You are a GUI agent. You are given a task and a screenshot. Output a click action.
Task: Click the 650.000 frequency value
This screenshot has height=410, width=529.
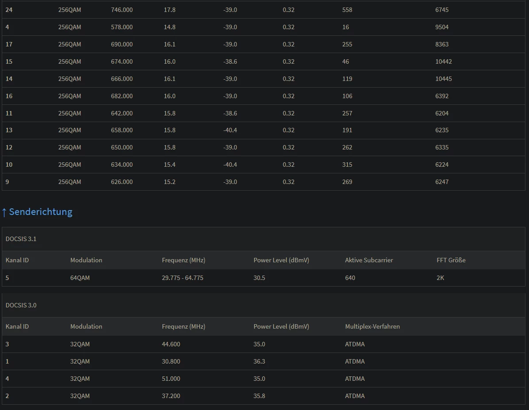coord(122,147)
